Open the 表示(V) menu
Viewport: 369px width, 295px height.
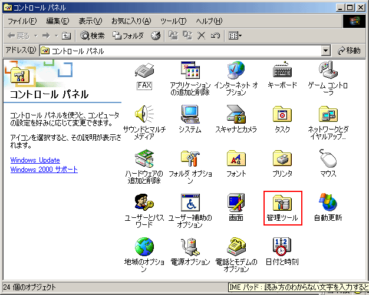tap(90, 21)
